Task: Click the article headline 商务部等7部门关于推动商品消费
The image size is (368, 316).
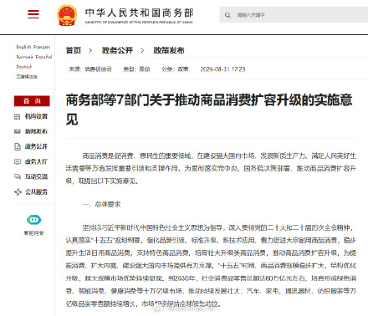Action: click(209, 110)
